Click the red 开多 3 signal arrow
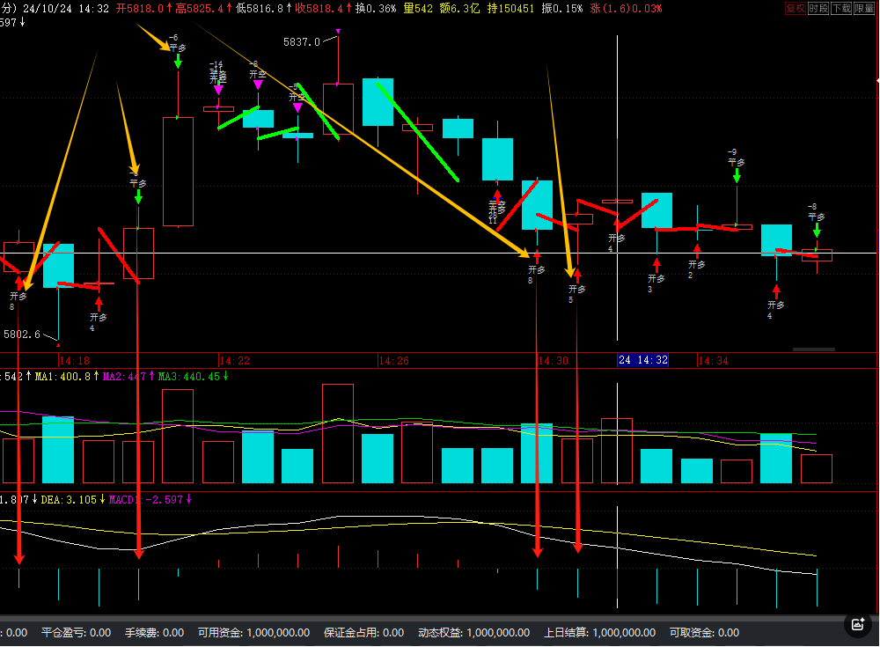880x647 pixels. pos(656,265)
